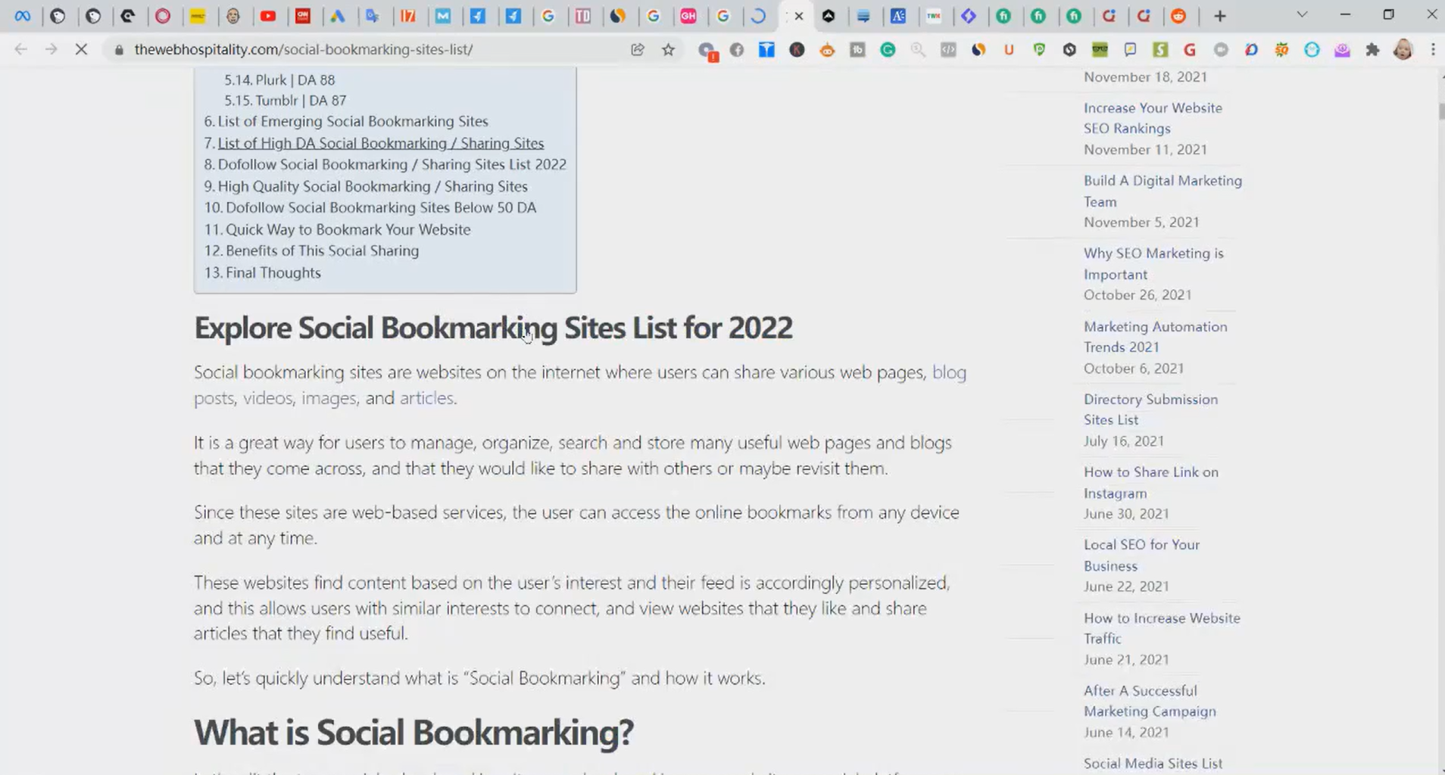Image resolution: width=1445 pixels, height=775 pixels.
Task: Go back using the back arrow
Action: pyautogui.click(x=20, y=50)
